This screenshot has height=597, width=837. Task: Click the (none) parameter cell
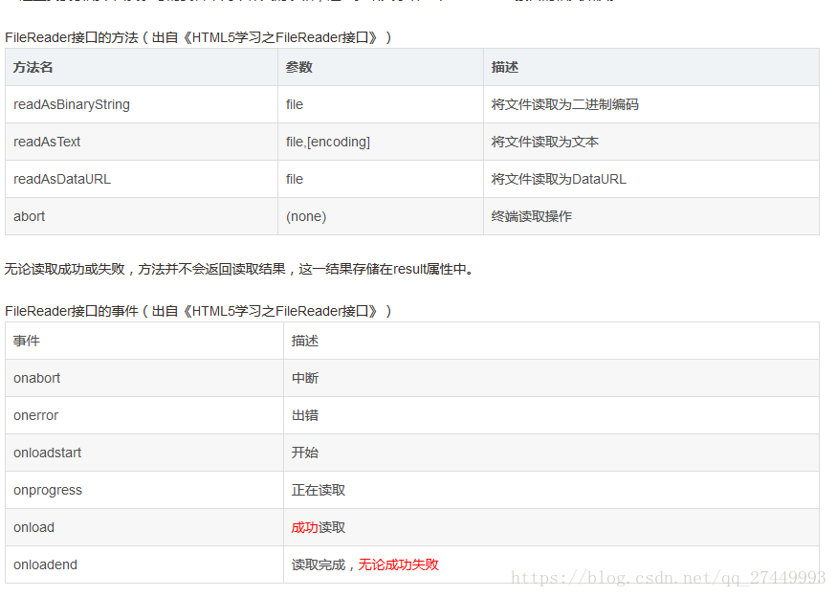pos(381,216)
